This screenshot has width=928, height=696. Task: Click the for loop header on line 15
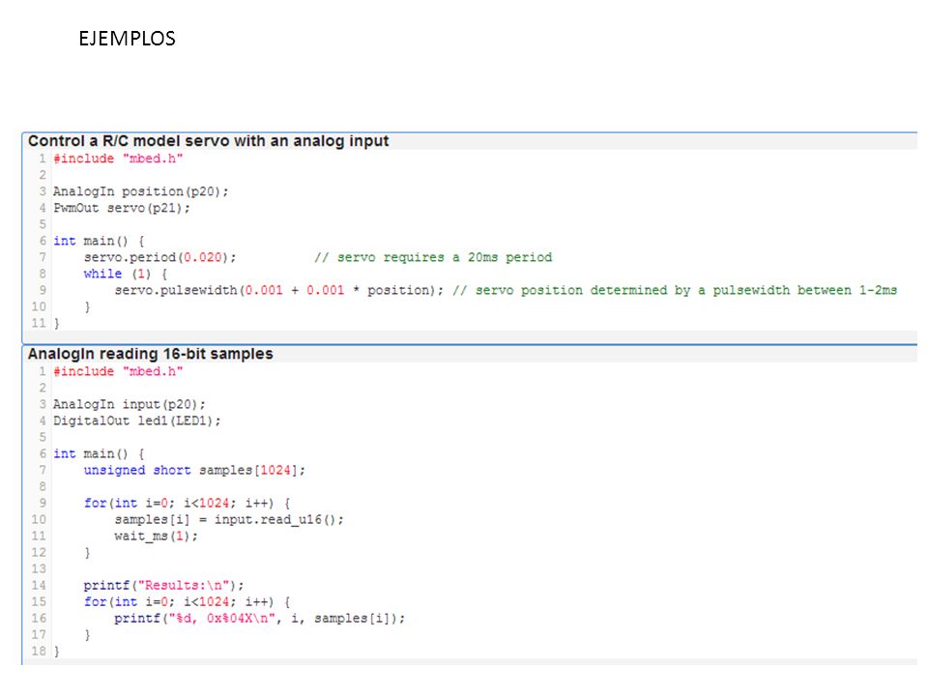pos(187,602)
